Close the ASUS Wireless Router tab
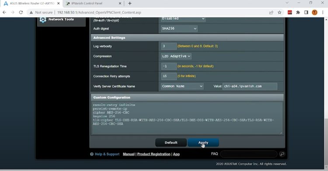The width and height of the screenshot is (328, 171). 58,3
